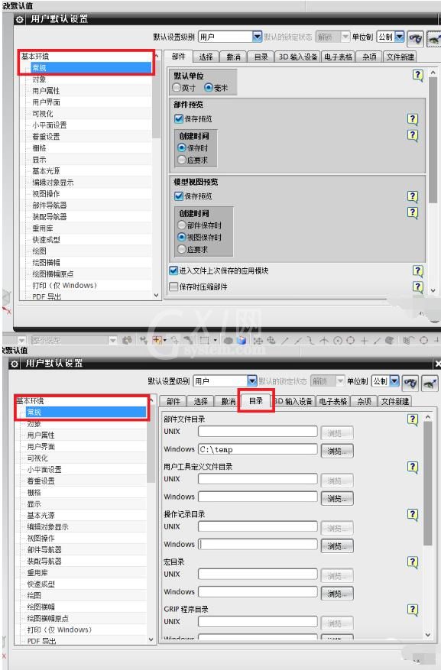Click 浏览 button for 操作记录目录 Windows path
441x670 pixels.
(x=337, y=545)
